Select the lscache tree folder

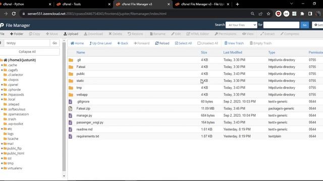[13, 139]
